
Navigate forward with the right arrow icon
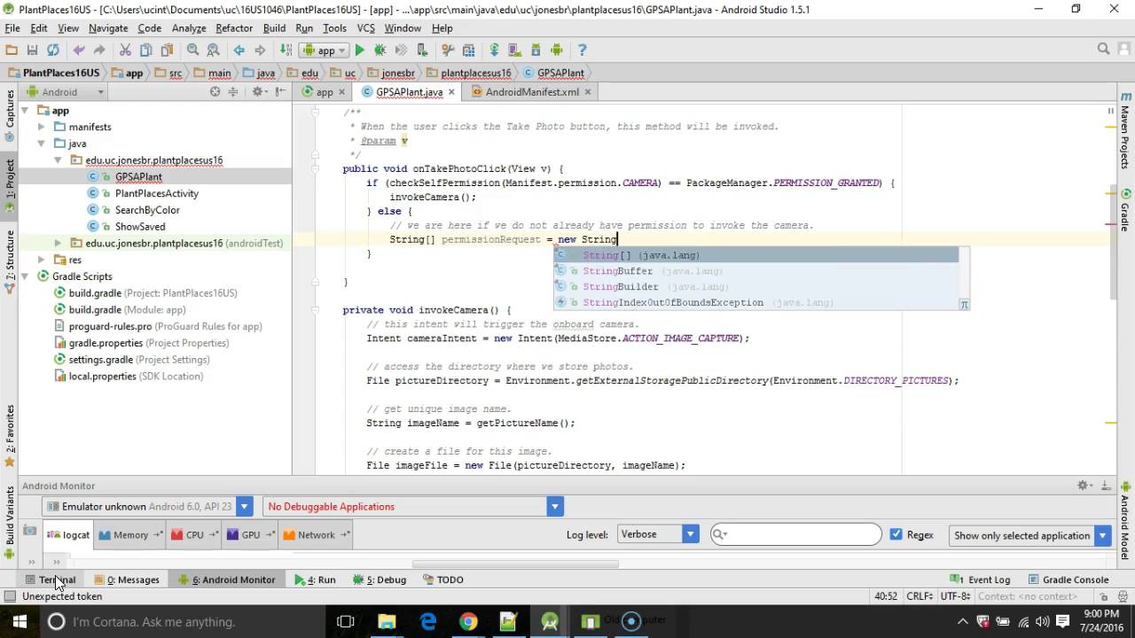pyautogui.click(x=260, y=51)
